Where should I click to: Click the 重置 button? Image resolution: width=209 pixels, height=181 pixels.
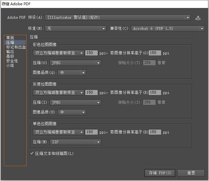pos(191,173)
